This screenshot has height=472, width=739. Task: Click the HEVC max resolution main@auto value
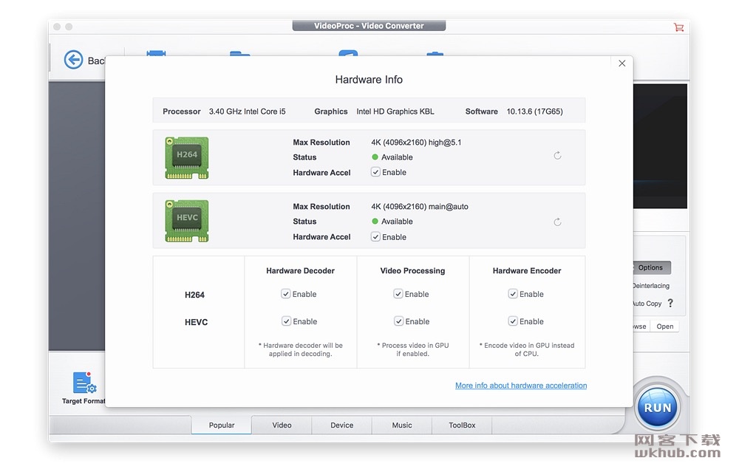tap(420, 206)
